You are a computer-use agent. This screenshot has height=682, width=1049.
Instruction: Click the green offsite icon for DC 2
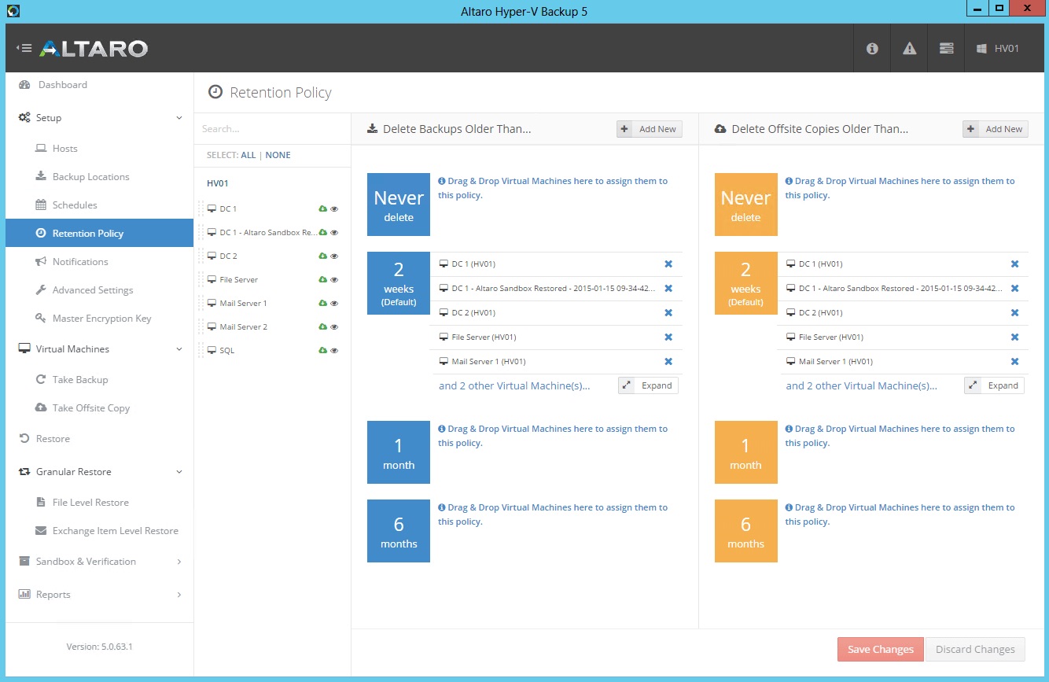point(322,256)
